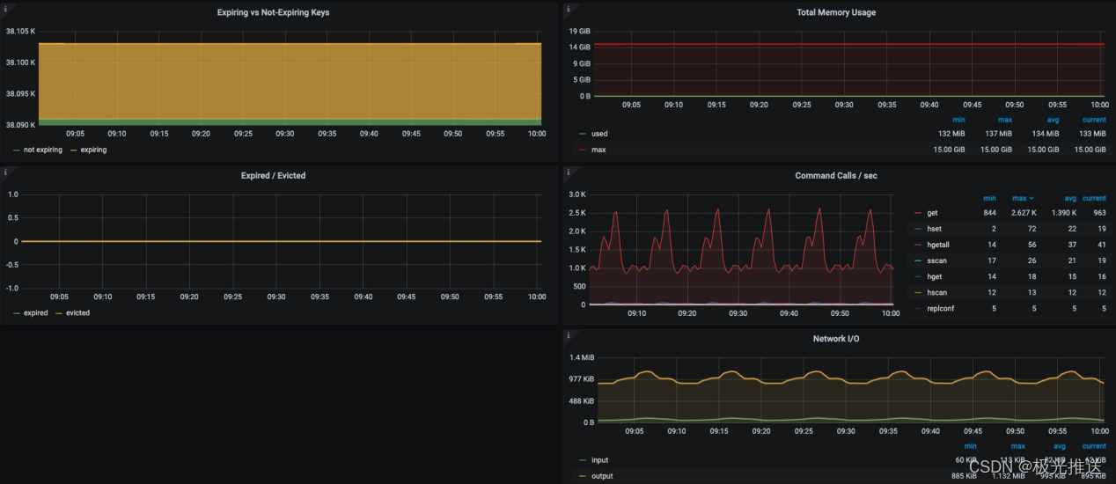Open the Network I/O panel title menu
Image resolution: width=1116 pixels, height=484 pixels.
tap(835, 339)
